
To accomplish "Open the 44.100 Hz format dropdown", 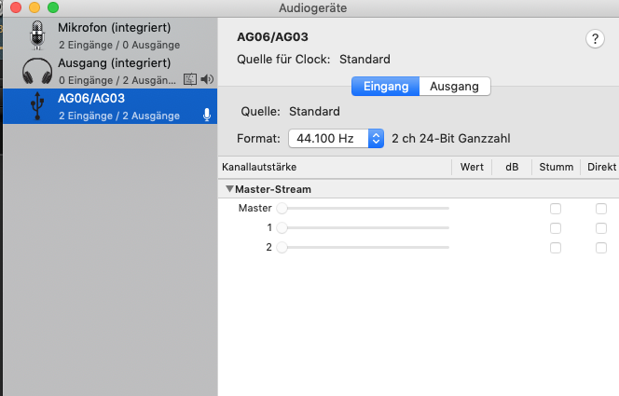I will pyautogui.click(x=336, y=139).
